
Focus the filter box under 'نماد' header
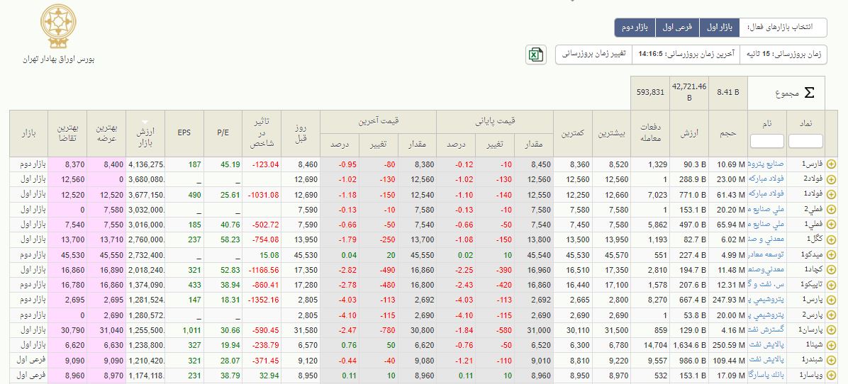point(805,141)
